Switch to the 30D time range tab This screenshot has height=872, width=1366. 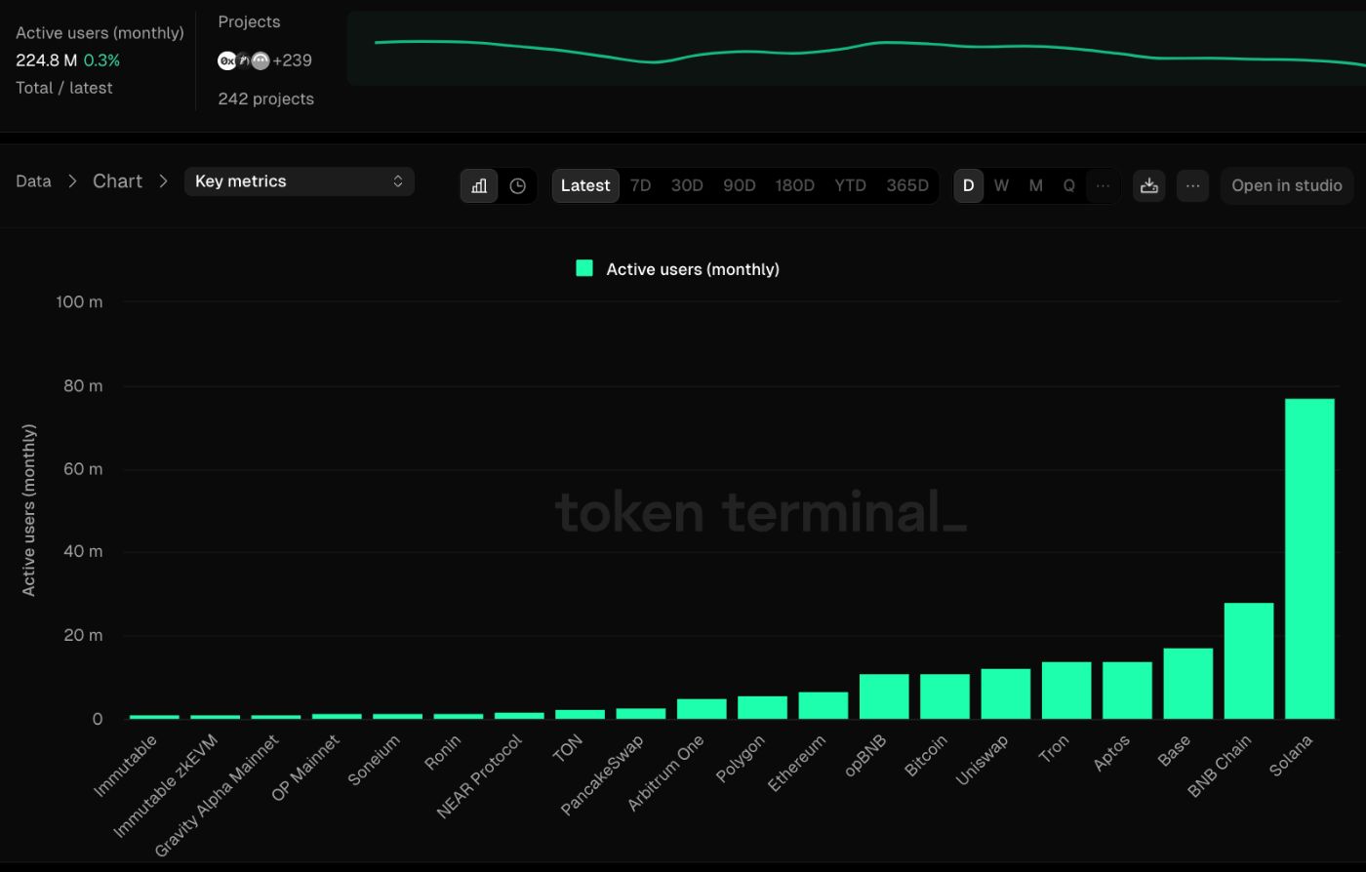point(687,185)
